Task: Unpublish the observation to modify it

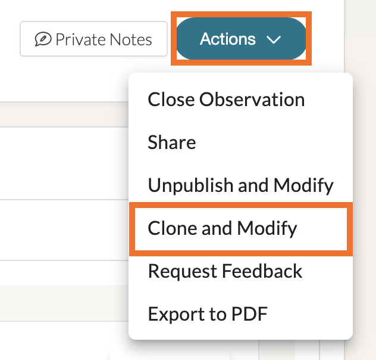Action: point(240,185)
